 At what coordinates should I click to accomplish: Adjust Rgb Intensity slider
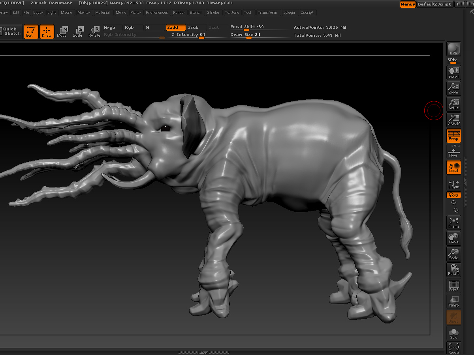coord(134,35)
